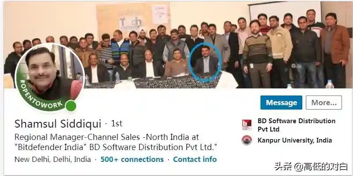The image size is (353, 176).
Task: Click the 头条 @高低的对白 watermark
Action: pos(311,167)
